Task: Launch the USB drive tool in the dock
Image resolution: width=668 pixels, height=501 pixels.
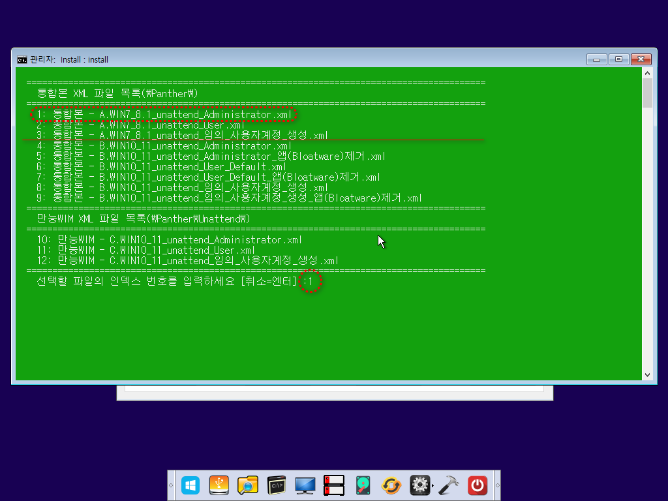Action: click(219, 485)
